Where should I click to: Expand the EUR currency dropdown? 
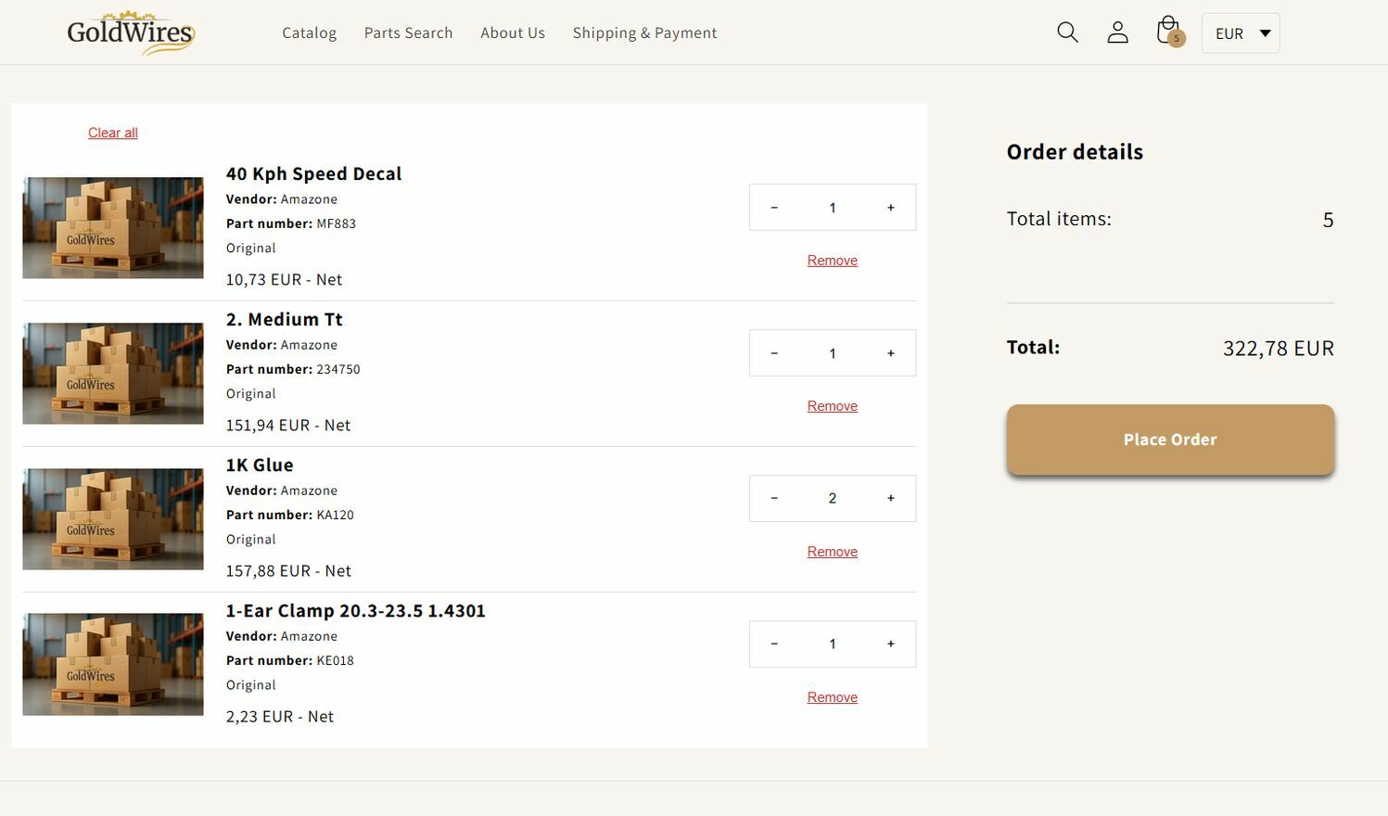[1241, 33]
